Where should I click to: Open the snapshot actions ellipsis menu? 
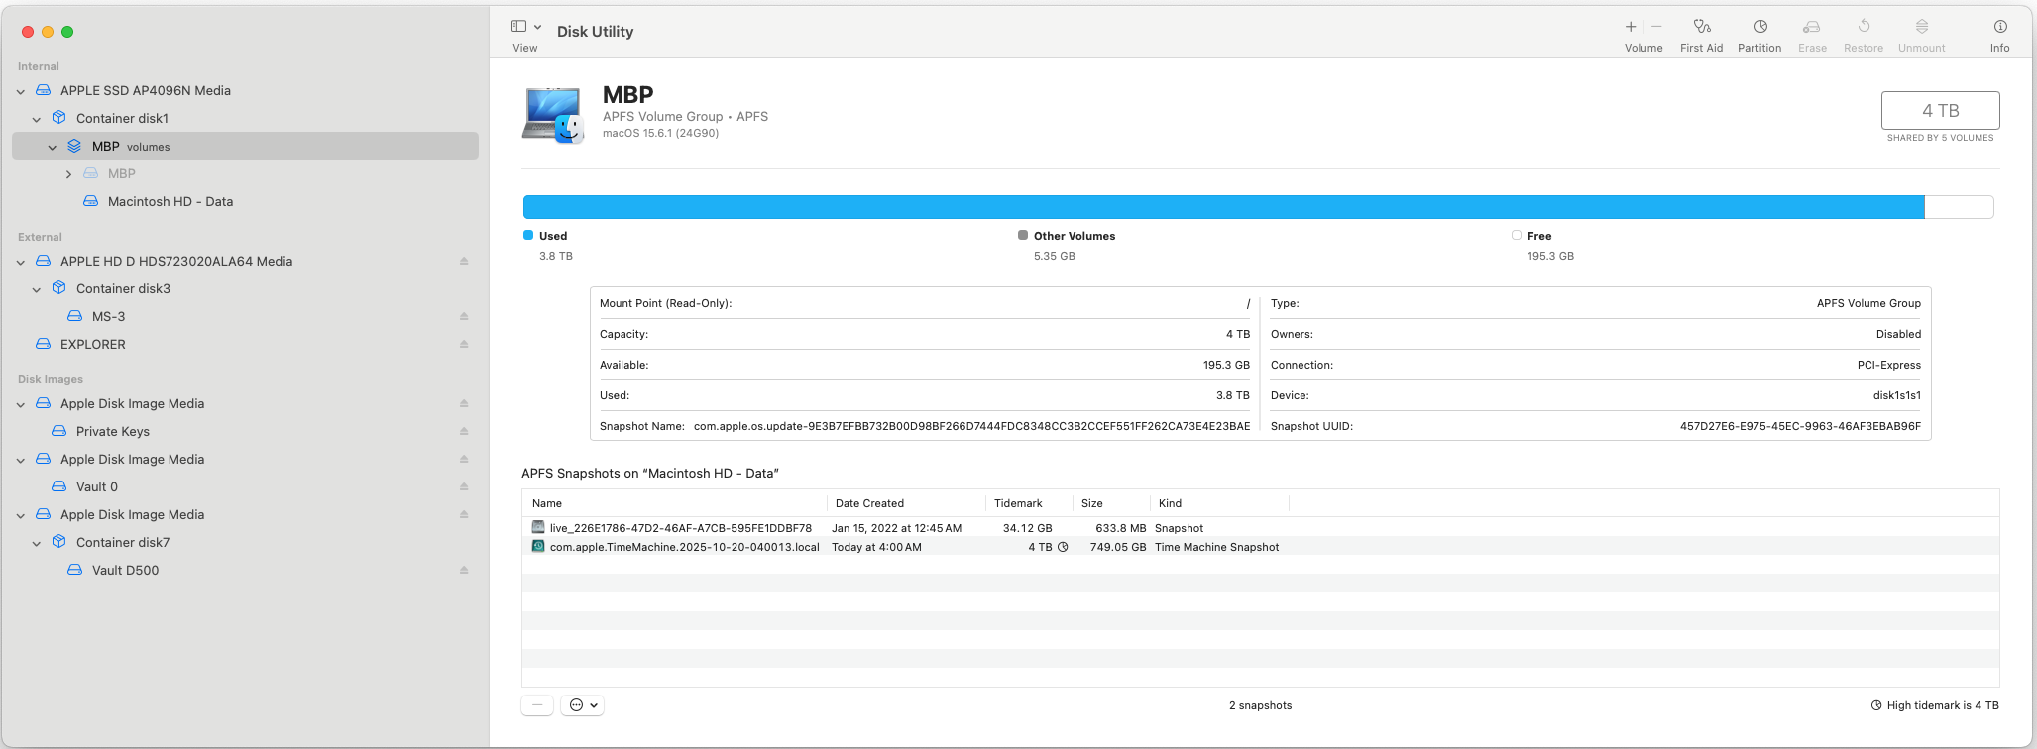[582, 705]
